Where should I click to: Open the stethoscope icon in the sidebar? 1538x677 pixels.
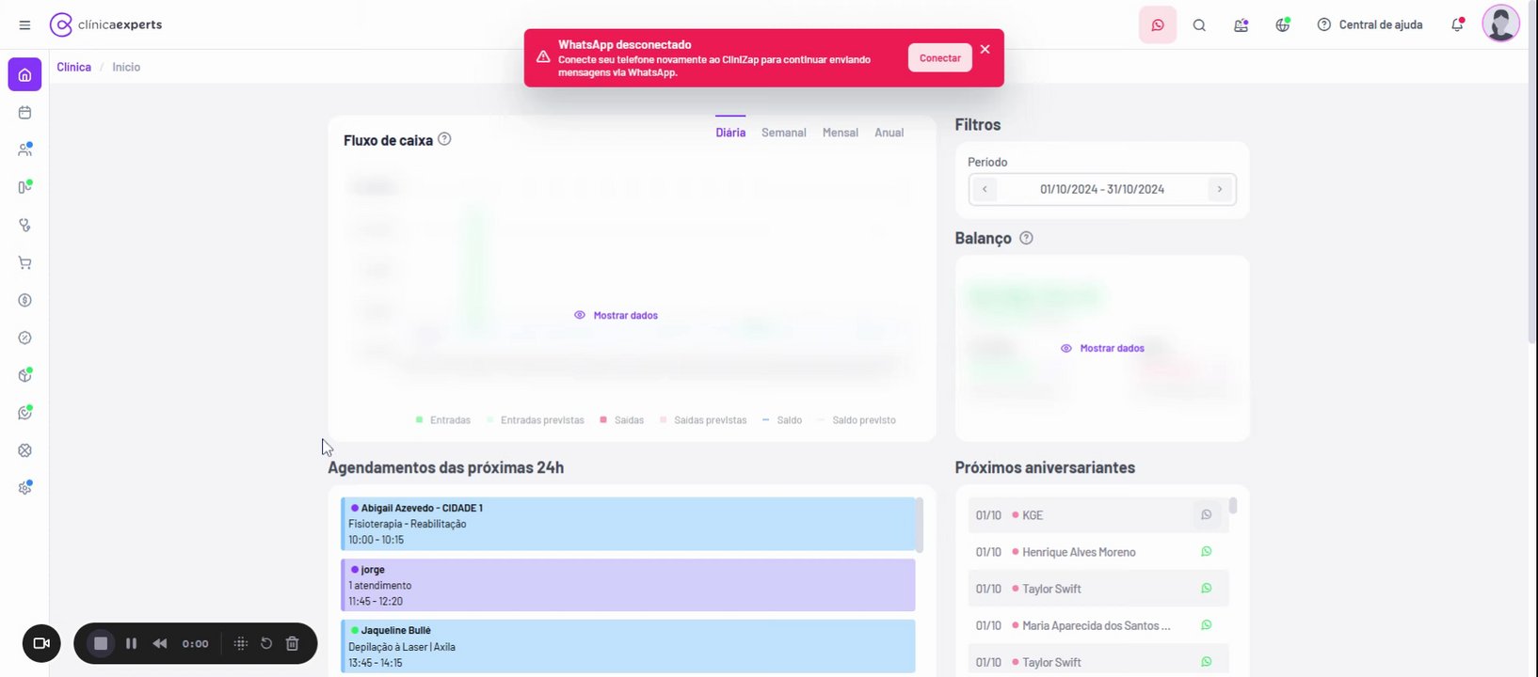(24, 225)
